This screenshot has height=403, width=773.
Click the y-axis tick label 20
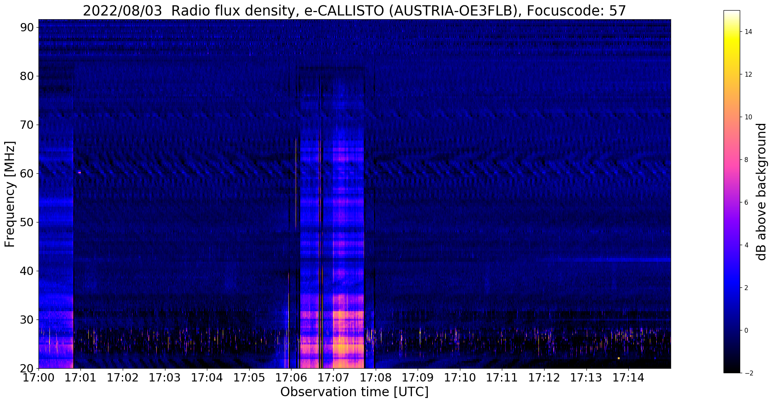click(27, 368)
